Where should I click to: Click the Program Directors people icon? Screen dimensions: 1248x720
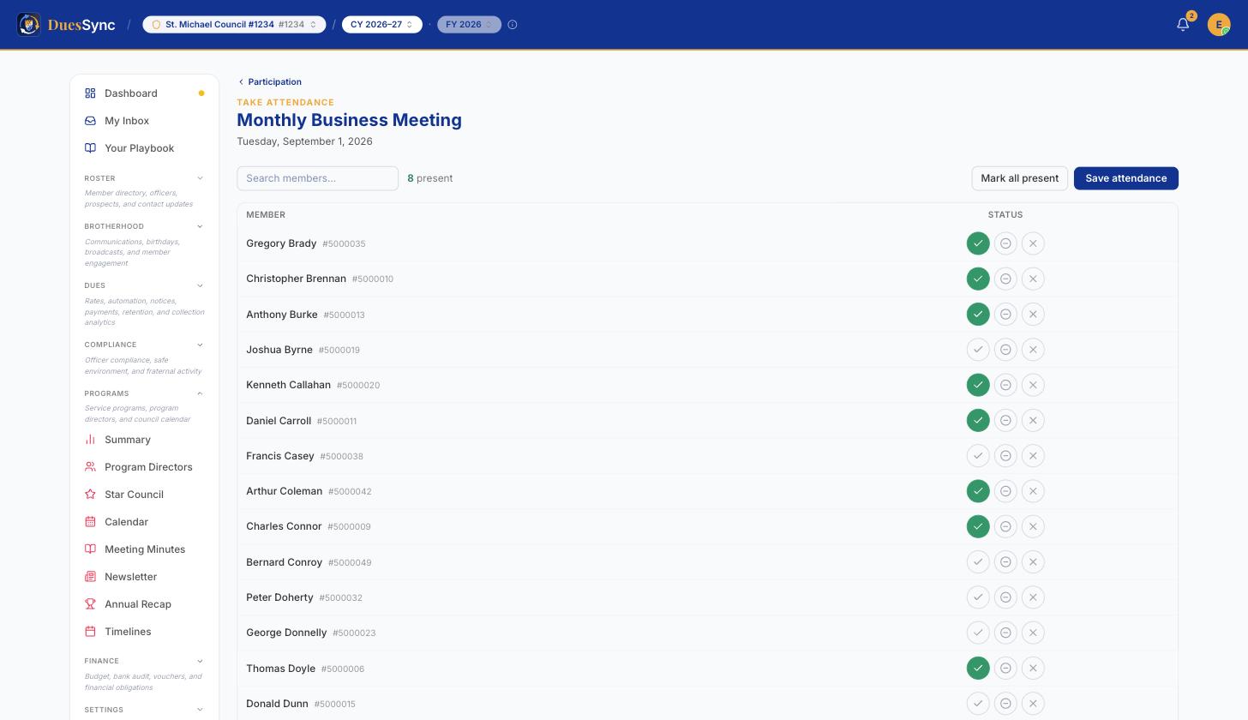[90, 467]
